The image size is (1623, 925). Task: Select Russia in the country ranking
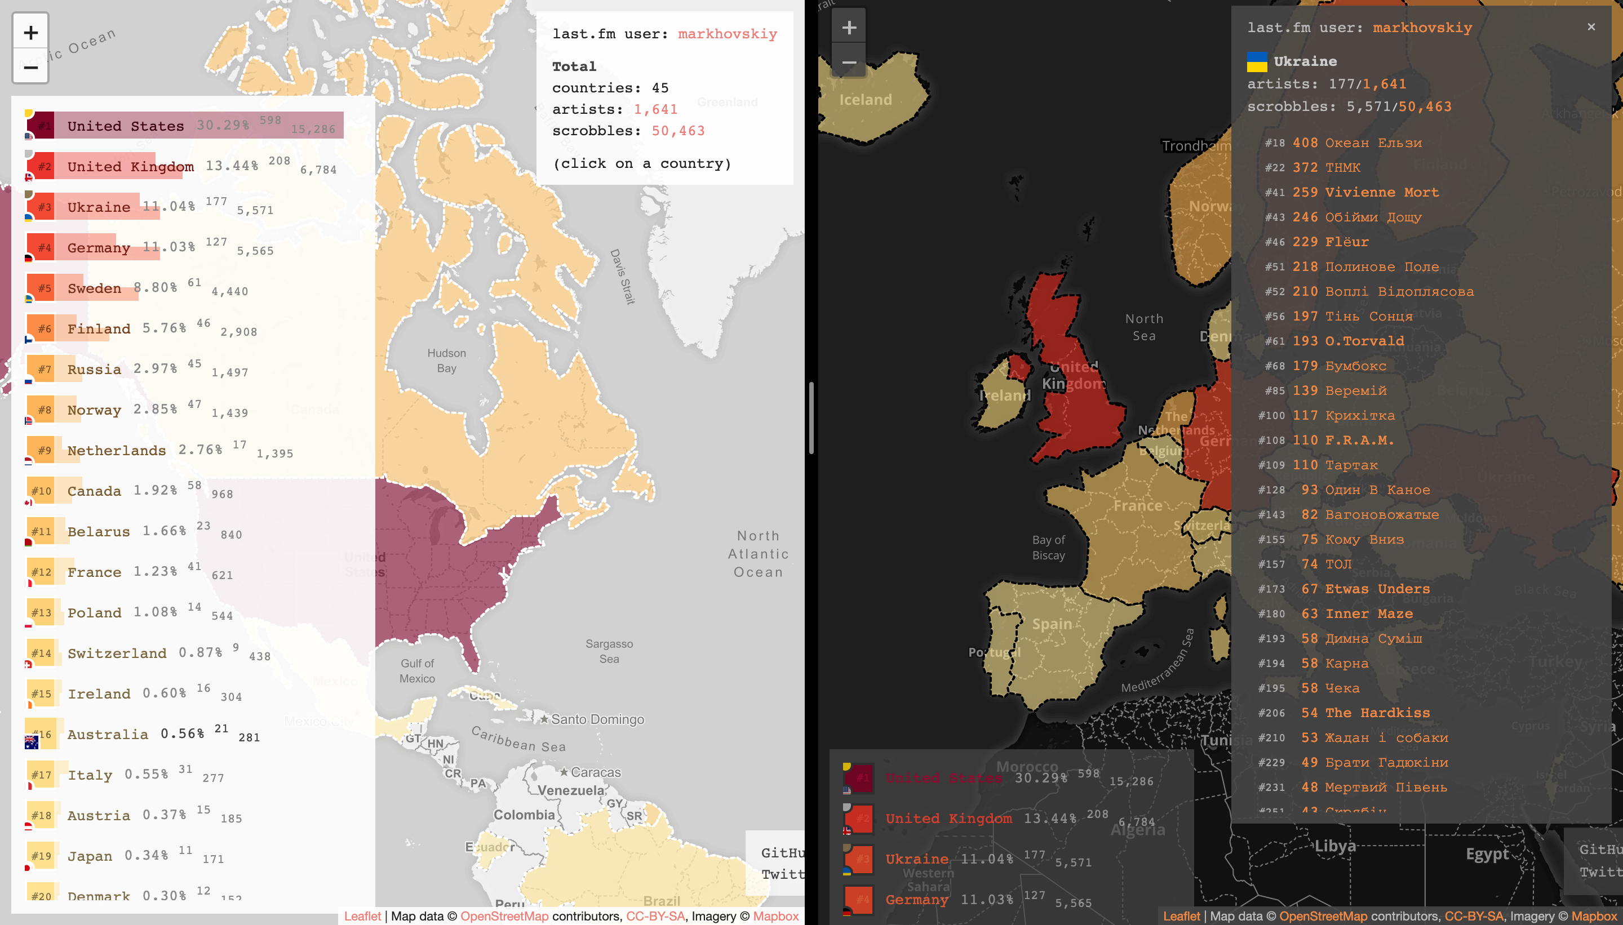pos(136,369)
